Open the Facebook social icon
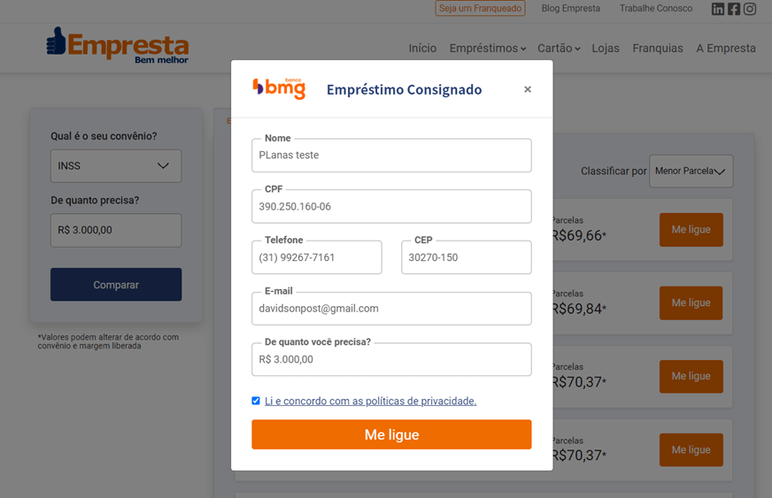The height and width of the screenshot is (498, 772). pyautogui.click(x=734, y=9)
